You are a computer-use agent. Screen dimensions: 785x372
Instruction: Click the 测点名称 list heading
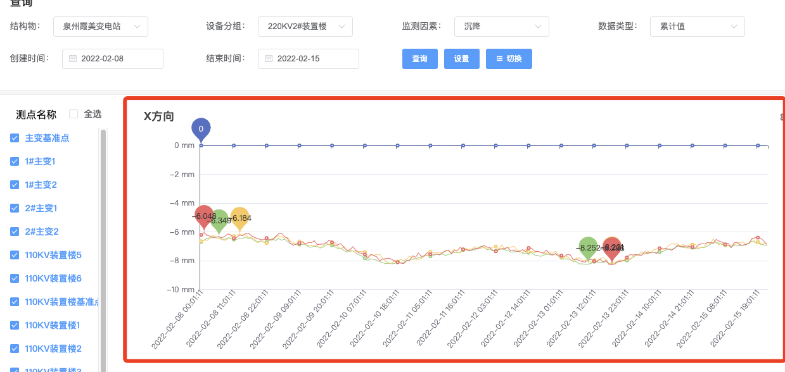pos(36,115)
